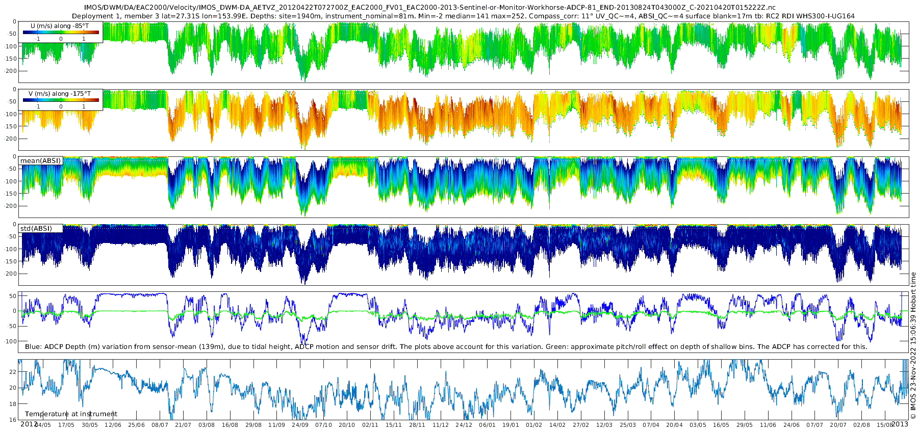Click the 19/01 date tick label
Screen dimensions: 918x433
511,425
